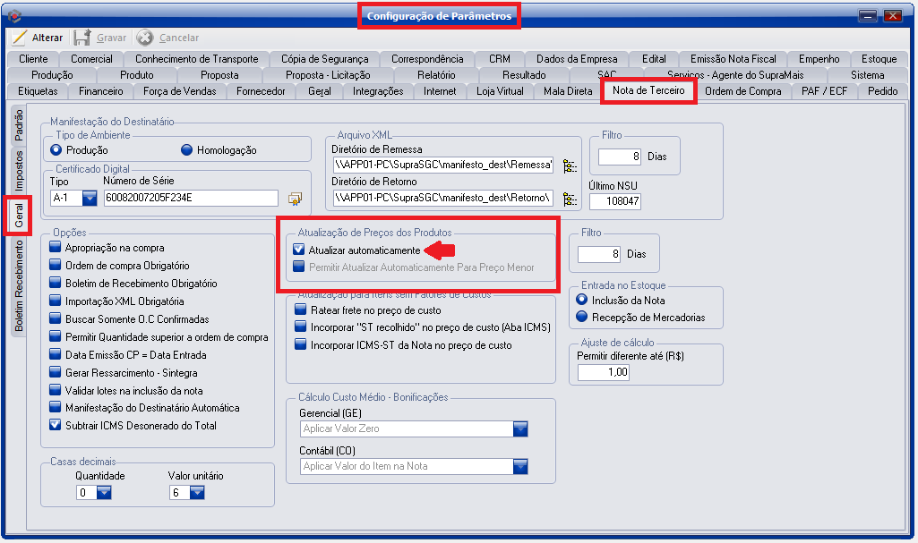
Task: Click the Número de Série input field
Action: [x=190, y=198]
